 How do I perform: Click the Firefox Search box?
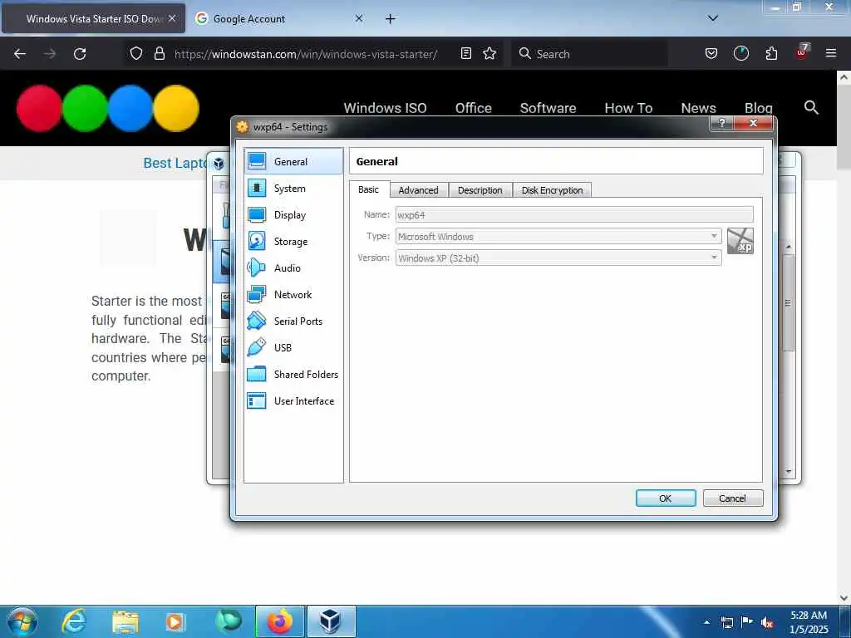pos(592,54)
